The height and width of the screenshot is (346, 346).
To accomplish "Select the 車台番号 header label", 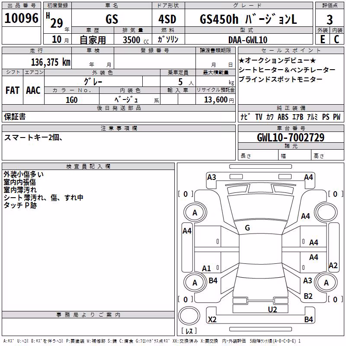I will tap(291, 128).
